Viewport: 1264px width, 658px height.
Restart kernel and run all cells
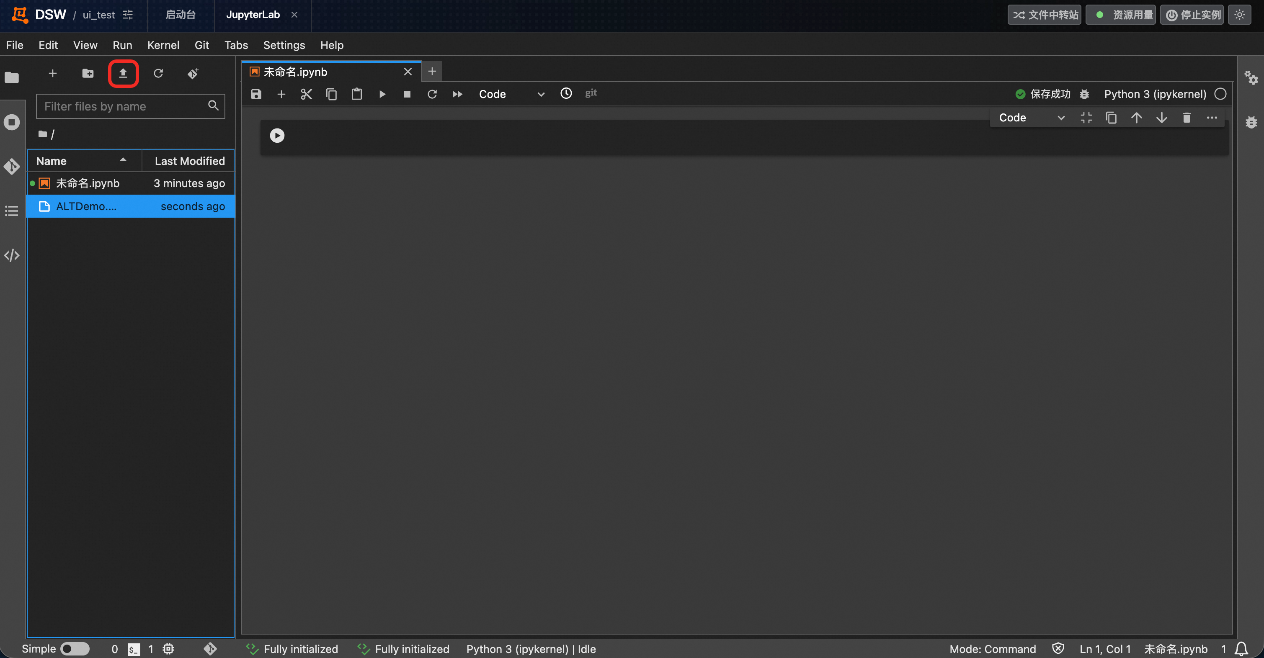pos(457,94)
